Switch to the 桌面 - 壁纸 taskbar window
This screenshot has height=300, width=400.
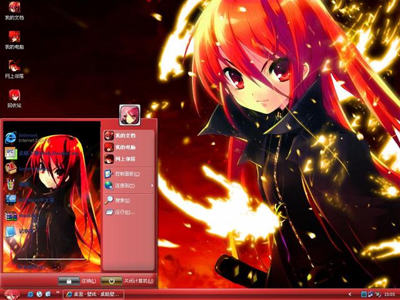(93, 294)
